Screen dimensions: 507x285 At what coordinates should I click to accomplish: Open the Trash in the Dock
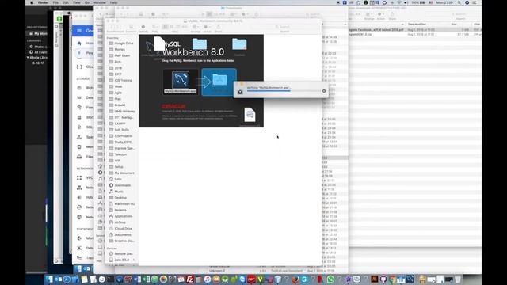[458, 279]
